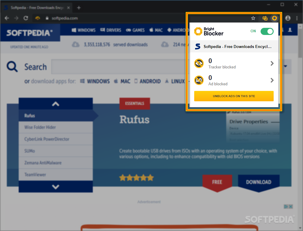Viewport: 303px width, 231px height.
Task: Reload the page
Action: [x=26, y=18]
